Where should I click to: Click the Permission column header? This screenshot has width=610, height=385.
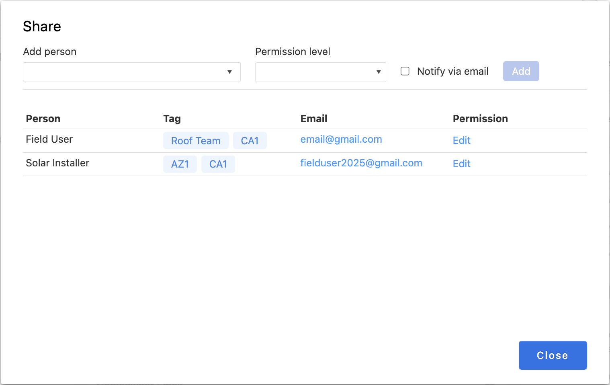[480, 119]
